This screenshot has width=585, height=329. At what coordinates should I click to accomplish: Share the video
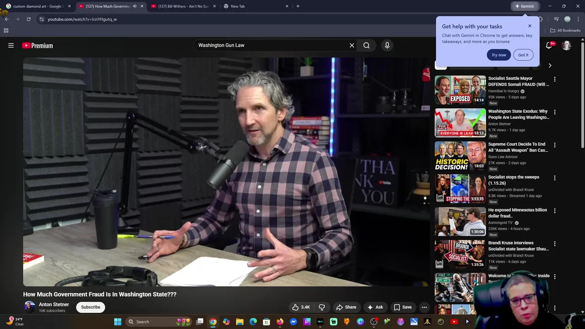346,307
